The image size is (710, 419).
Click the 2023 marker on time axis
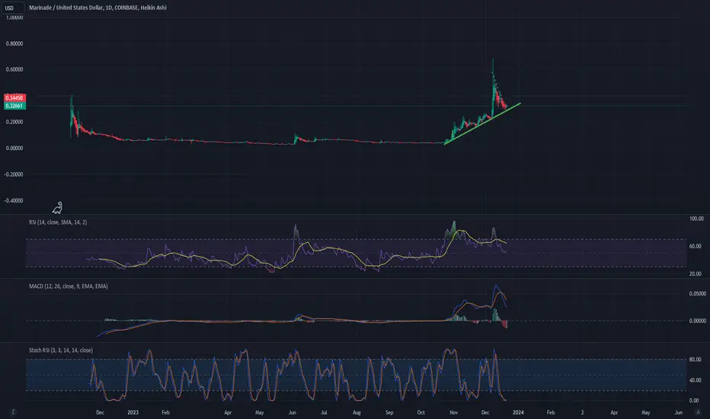coord(131,411)
